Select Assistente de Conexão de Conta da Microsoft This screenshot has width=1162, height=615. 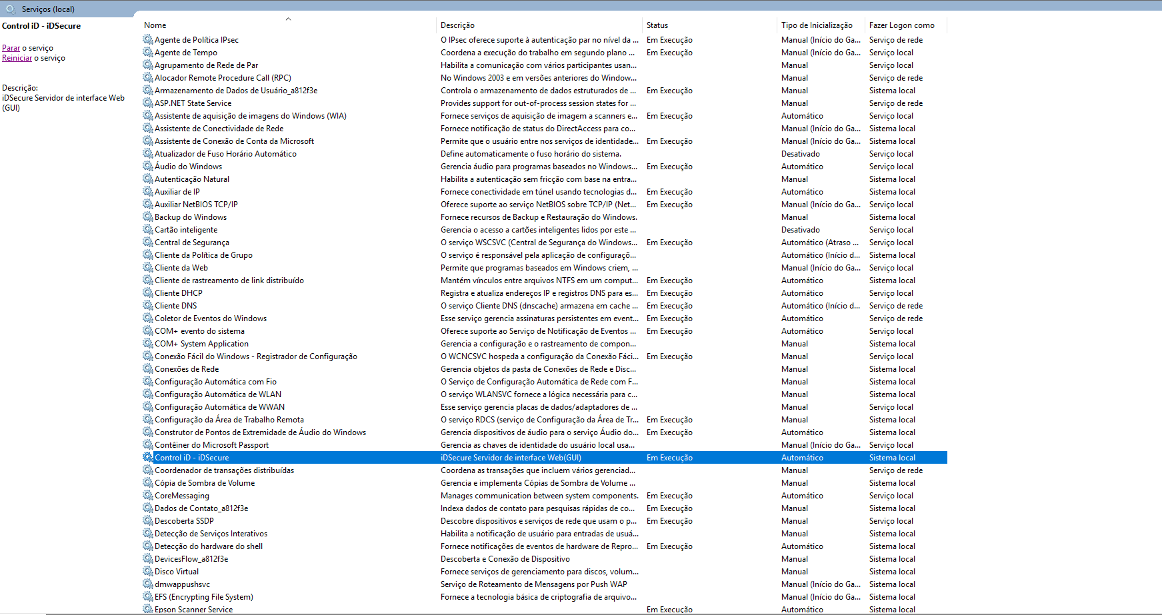click(234, 141)
